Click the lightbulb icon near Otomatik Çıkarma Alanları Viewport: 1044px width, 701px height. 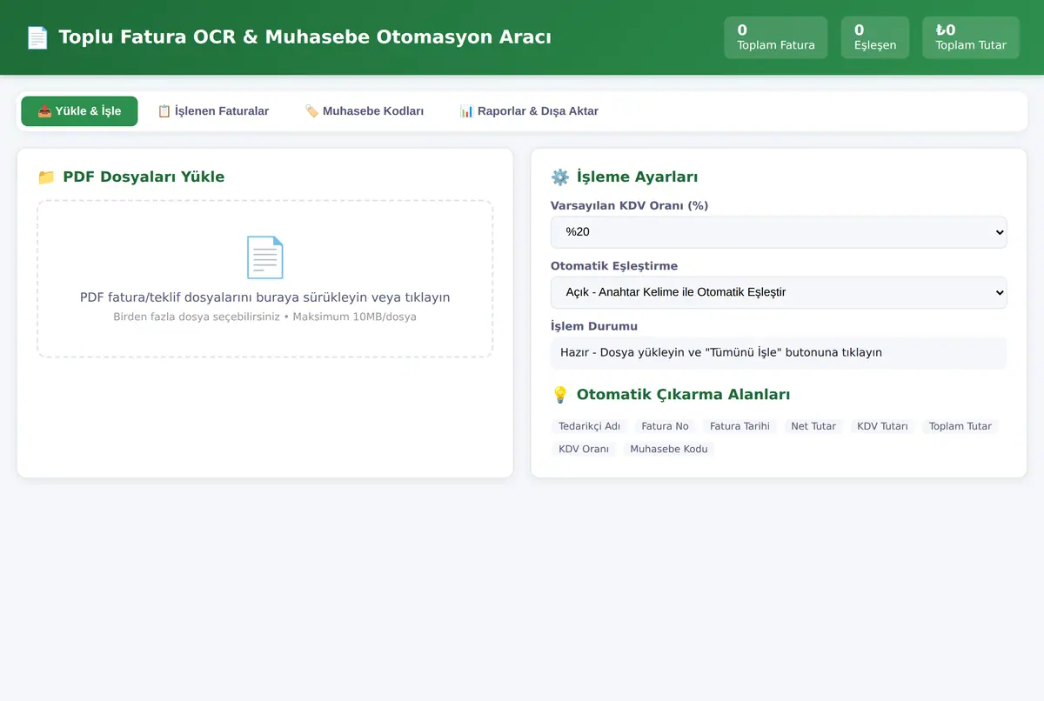(x=560, y=394)
